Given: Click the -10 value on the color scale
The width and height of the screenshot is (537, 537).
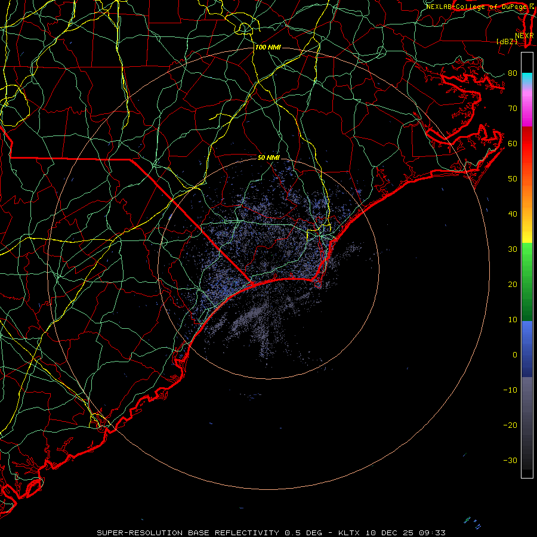Looking at the screenshot, I should coord(510,390).
